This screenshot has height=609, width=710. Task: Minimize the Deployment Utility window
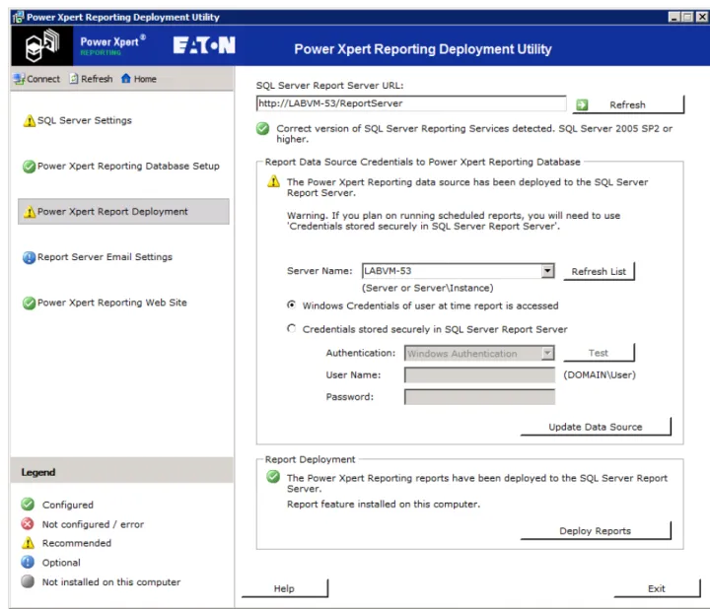[674, 17]
